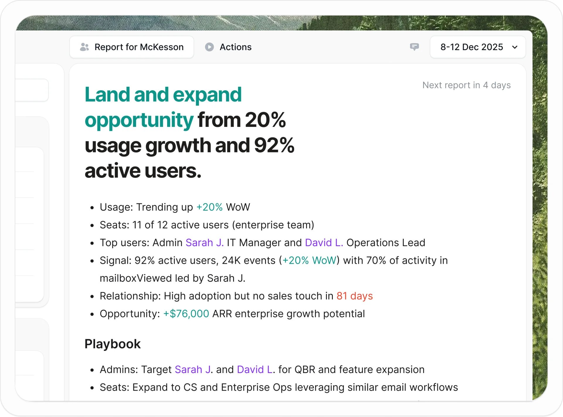Screen dimensions: 563x417
Task: Click the Seats 11 of 12 active users bullet
Action: click(207, 225)
